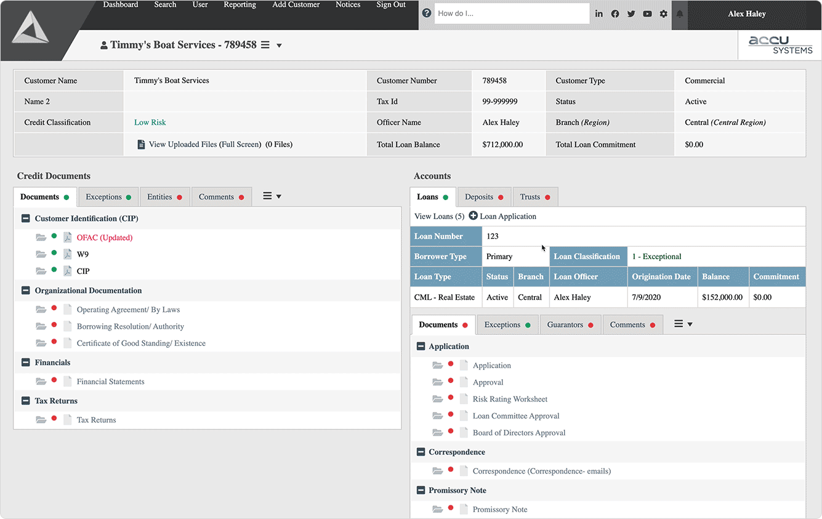Open Credit Documents hamburger menu dropdown
The image size is (822, 519).
[x=272, y=196]
